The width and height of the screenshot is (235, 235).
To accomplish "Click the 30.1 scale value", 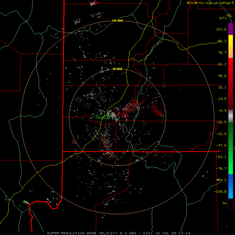I will coord(222,87).
